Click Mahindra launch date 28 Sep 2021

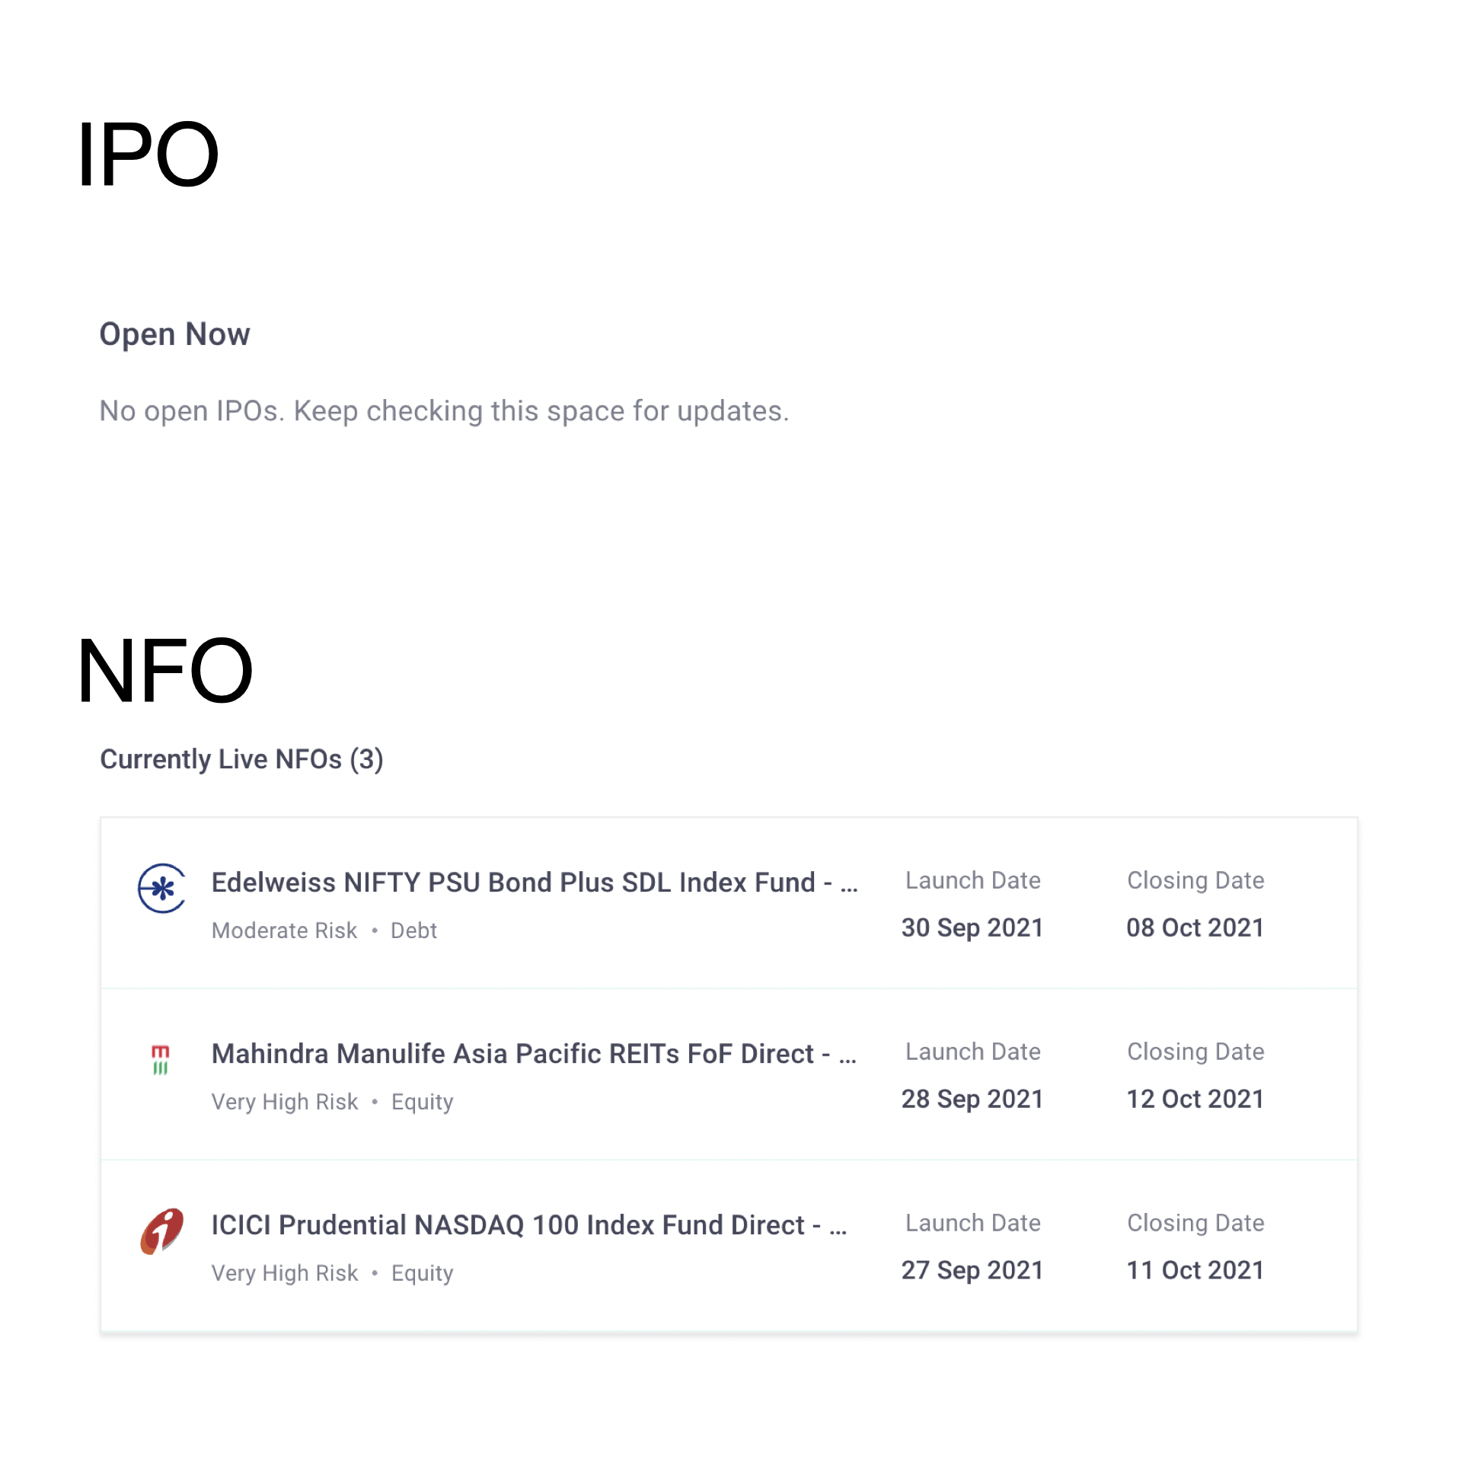[x=972, y=1099]
